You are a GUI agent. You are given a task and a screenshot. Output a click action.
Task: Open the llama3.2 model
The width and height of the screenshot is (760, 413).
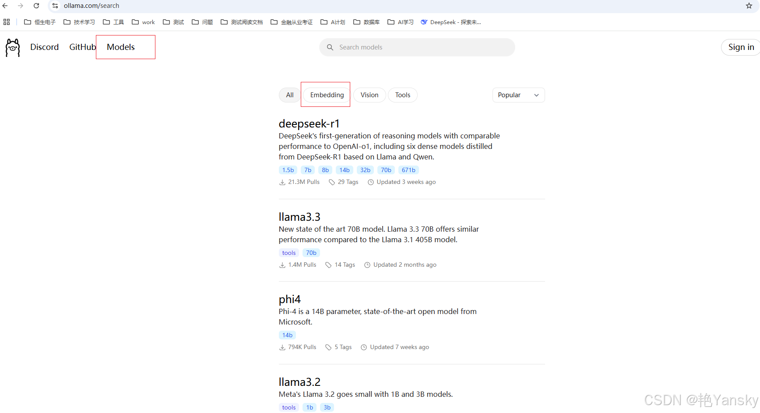(x=299, y=382)
